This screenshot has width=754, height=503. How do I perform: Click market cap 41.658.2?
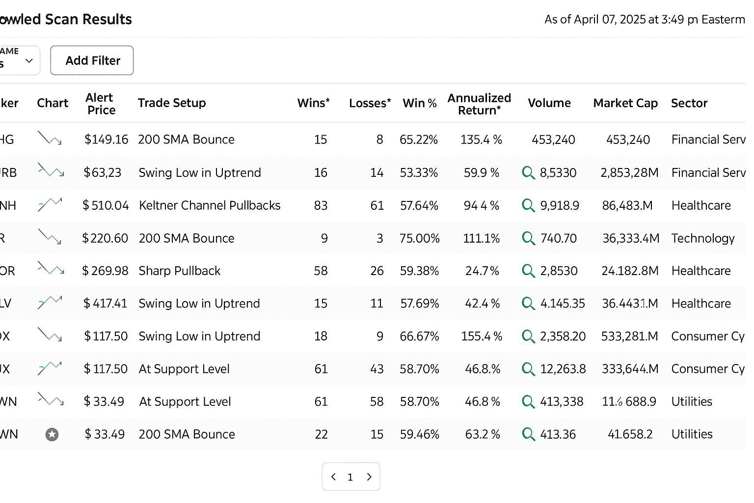(x=630, y=434)
